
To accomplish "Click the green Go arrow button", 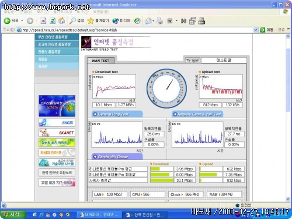I will coord(263,30).
